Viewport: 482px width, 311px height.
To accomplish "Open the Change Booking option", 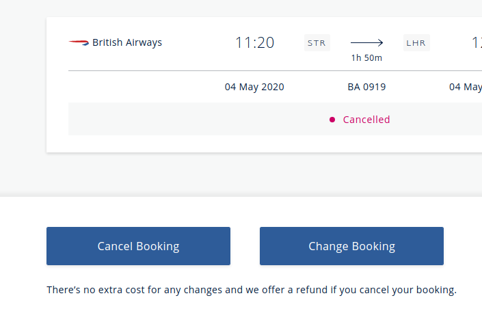I will click(x=351, y=246).
